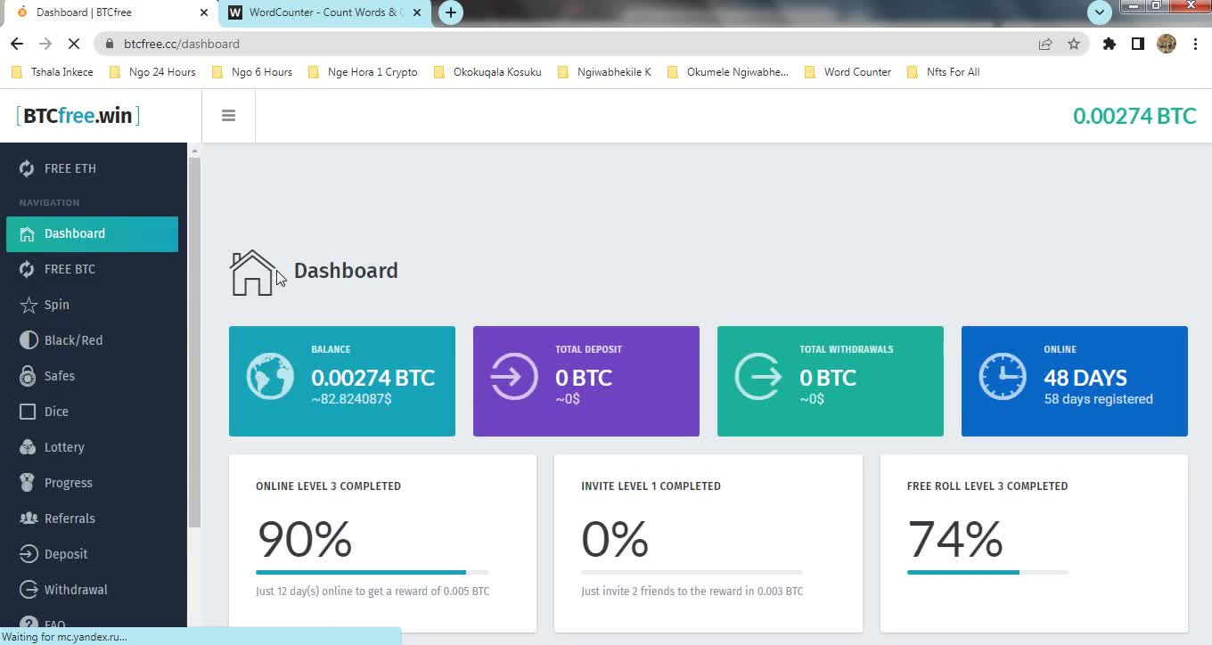Open the Ngo 24 Hours bookmark folder
This screenshot has height=645, width=1212.
152,72
